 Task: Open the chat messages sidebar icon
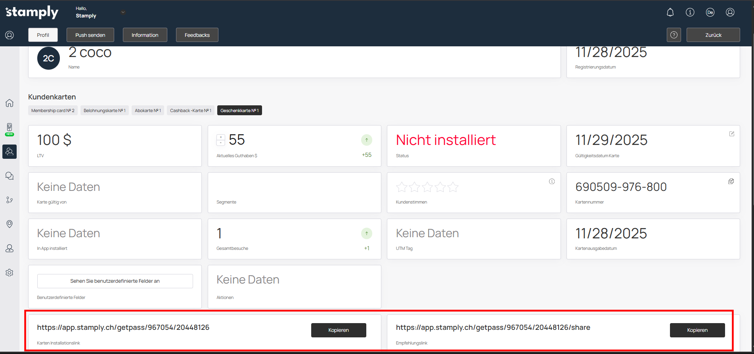click(x=10, y=176)
